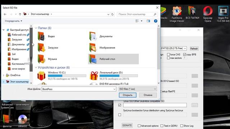The image size is (230, 129).
Task: Toggle max sectors checkbox
Action: click(x=169, y=58)
